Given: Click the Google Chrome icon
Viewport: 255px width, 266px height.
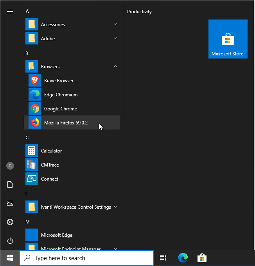Looking at the screenshot, I should (x=35, y=108).
